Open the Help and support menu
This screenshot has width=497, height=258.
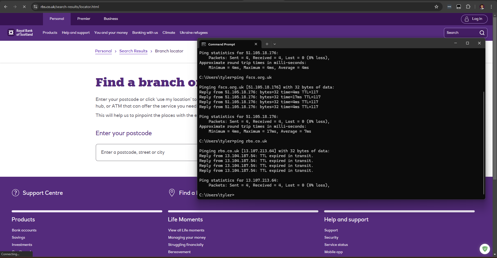(x=76, y=33)
